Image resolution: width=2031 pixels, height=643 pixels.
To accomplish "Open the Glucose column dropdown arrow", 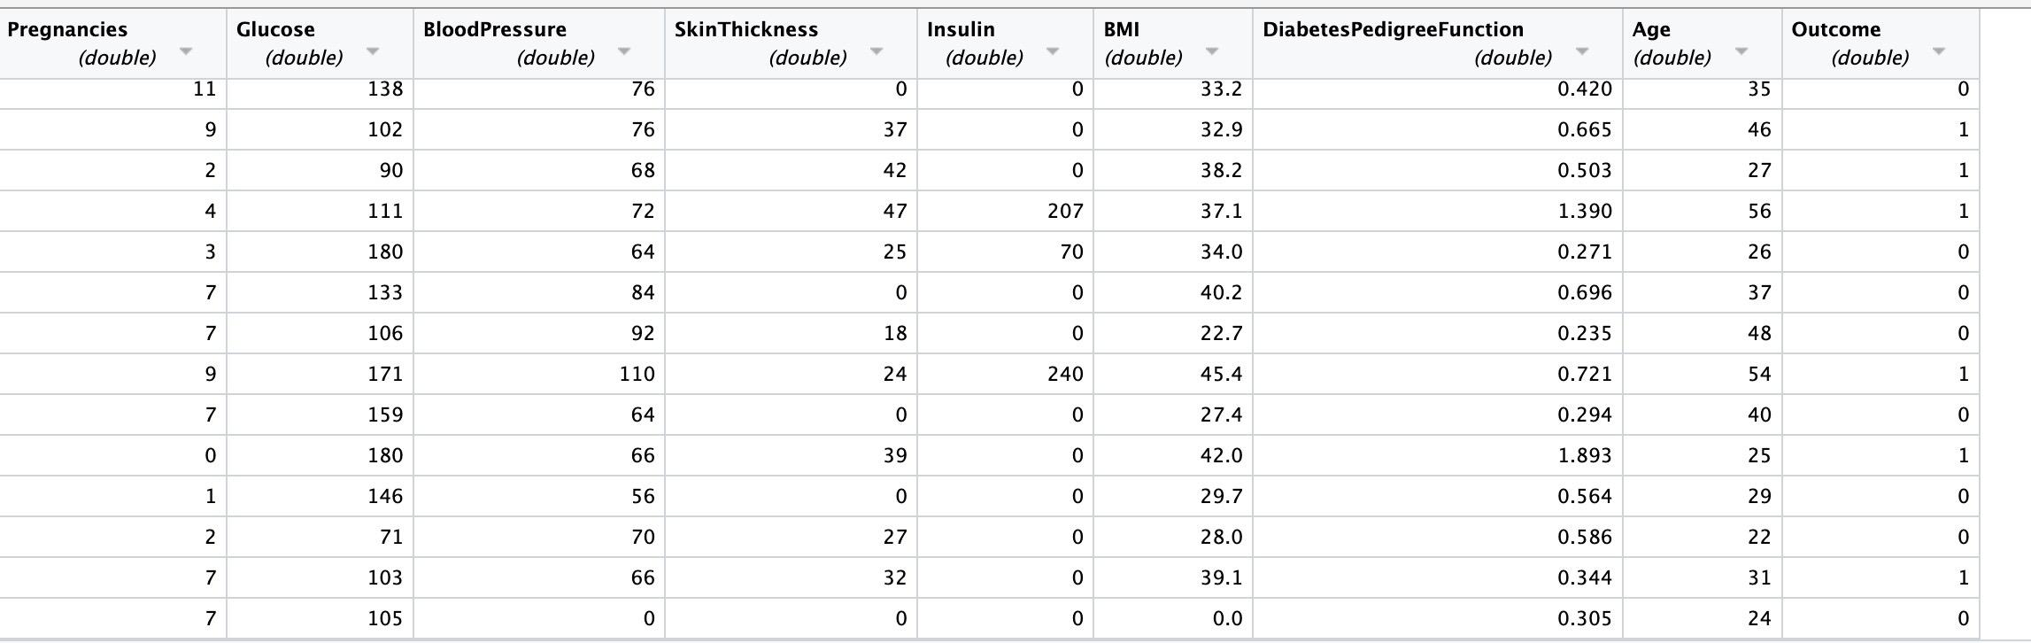I will point(373,51).
